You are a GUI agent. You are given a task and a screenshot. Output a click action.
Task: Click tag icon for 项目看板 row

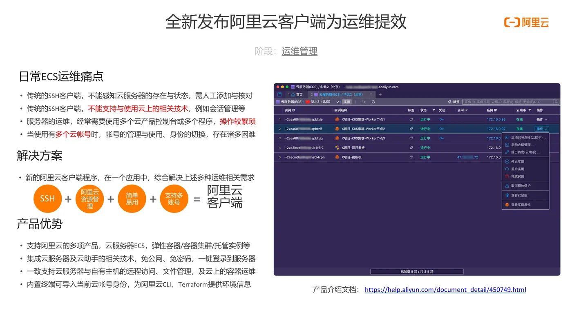point(411,148)
